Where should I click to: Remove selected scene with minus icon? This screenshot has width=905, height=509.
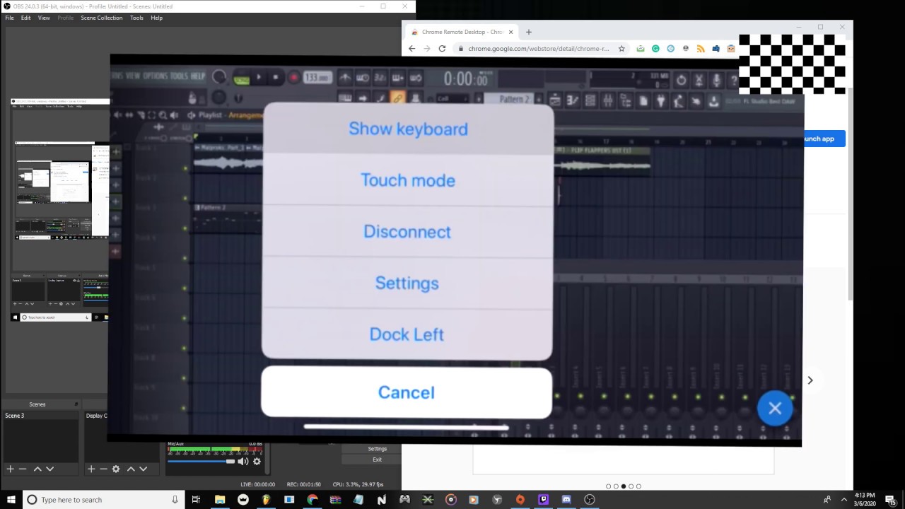(x=23, y=469)
